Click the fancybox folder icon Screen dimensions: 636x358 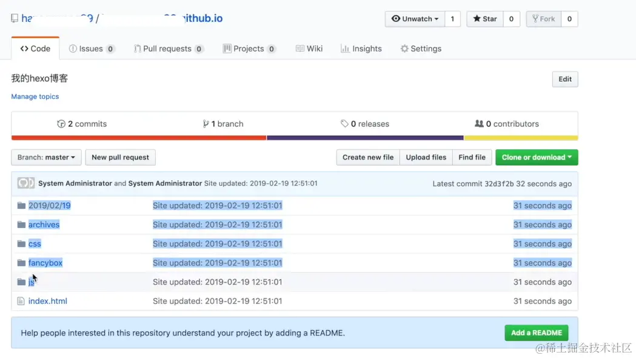(x=21, y=263)
